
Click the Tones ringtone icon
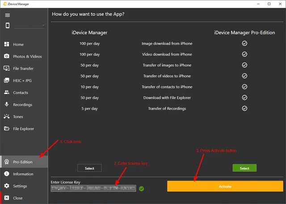(7, 116)
